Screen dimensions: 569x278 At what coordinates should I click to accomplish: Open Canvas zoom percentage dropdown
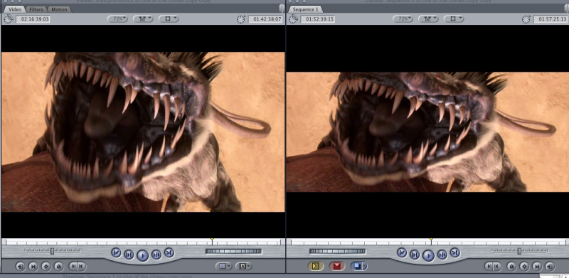(x=403, y=18)
